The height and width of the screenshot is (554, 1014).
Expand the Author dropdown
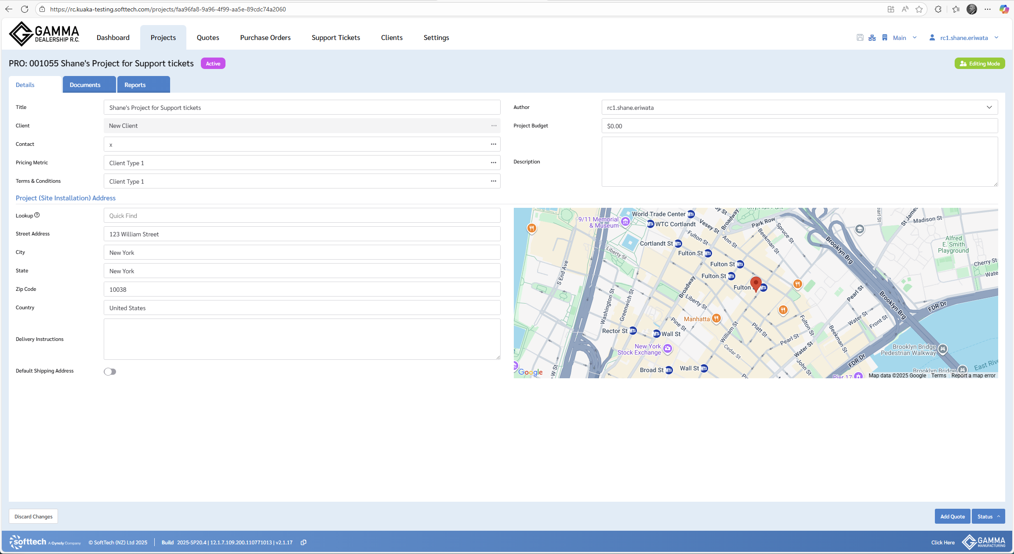click(989, 108)
